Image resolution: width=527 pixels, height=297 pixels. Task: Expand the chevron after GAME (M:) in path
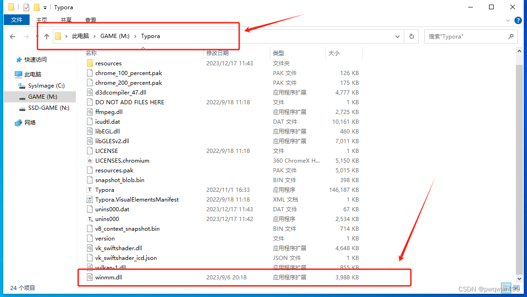point(135,36)
